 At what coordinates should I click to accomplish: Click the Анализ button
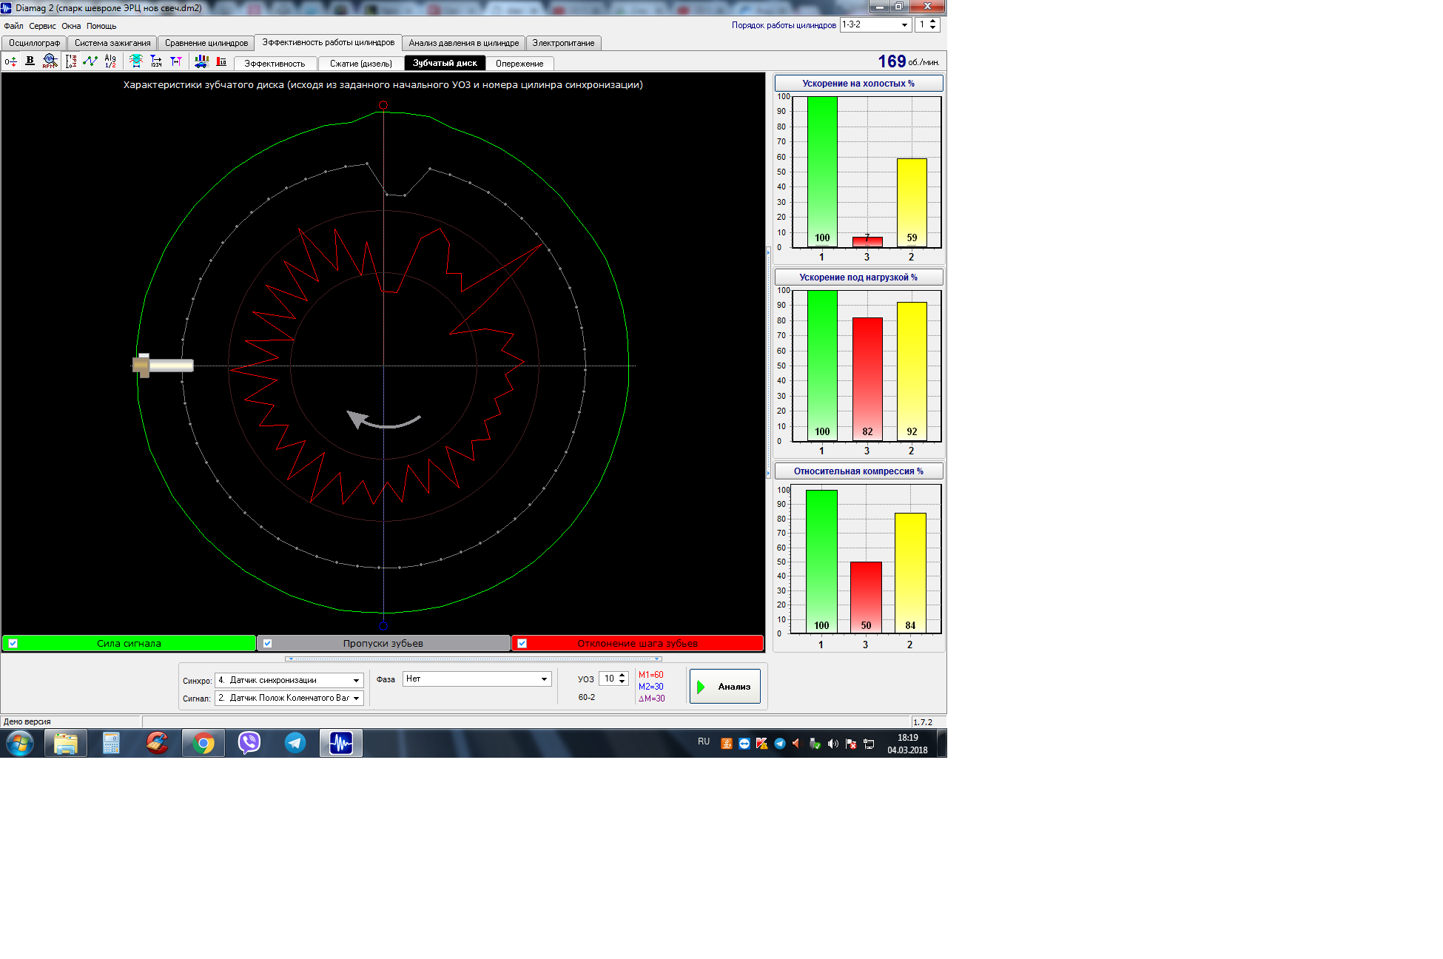click(x=725, y=686)
